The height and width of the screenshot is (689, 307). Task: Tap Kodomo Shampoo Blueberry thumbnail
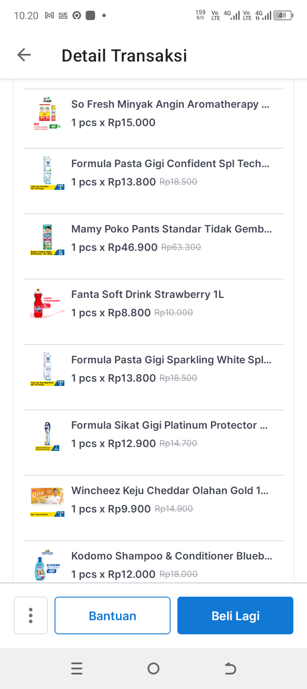[x=47, y=565]
